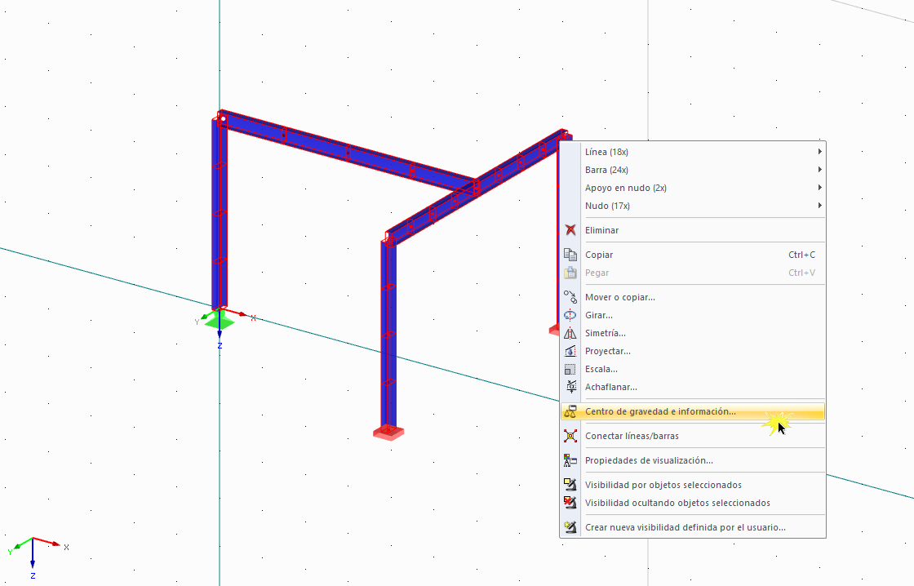Viewport: 914px width, 586px height.
Task: Click the Mover o copiar icon
Action: click(x=570, y=297)
